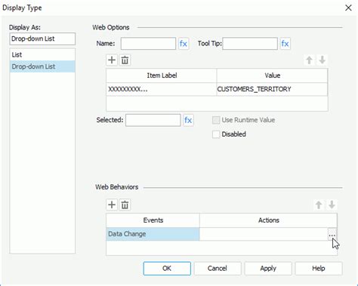
Task: Select the CUSTOMERS_TERRITORY value cell
Action: tap(272, 89)
